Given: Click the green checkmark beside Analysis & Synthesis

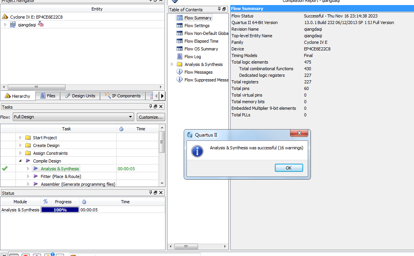Looking at the screenshot, I should 5,168.
